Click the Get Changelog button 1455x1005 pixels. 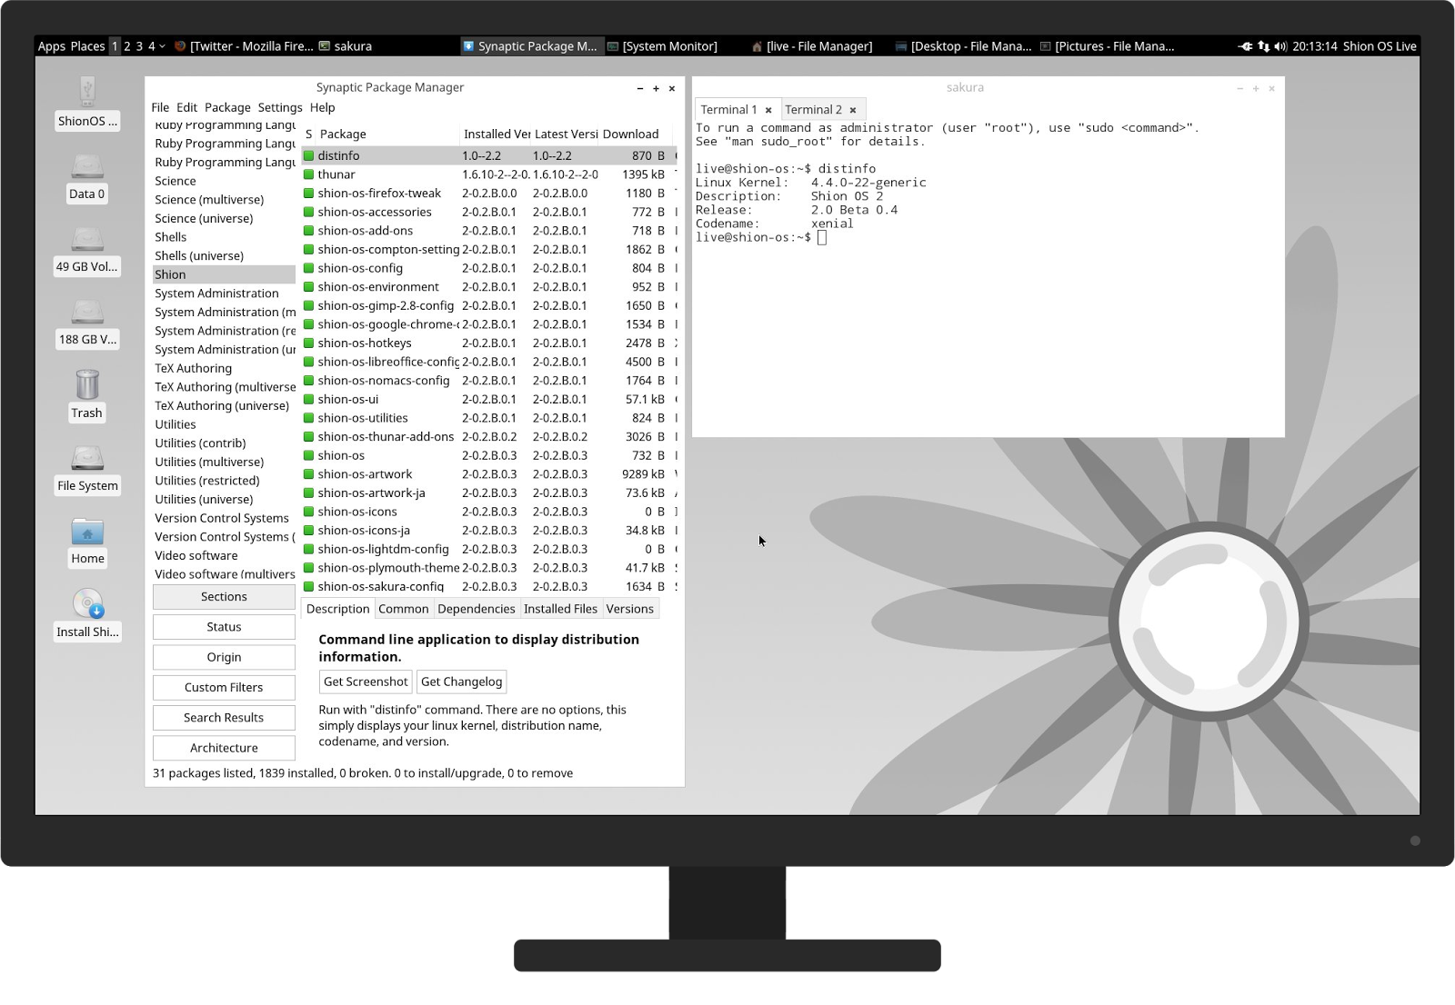point(462,682)
